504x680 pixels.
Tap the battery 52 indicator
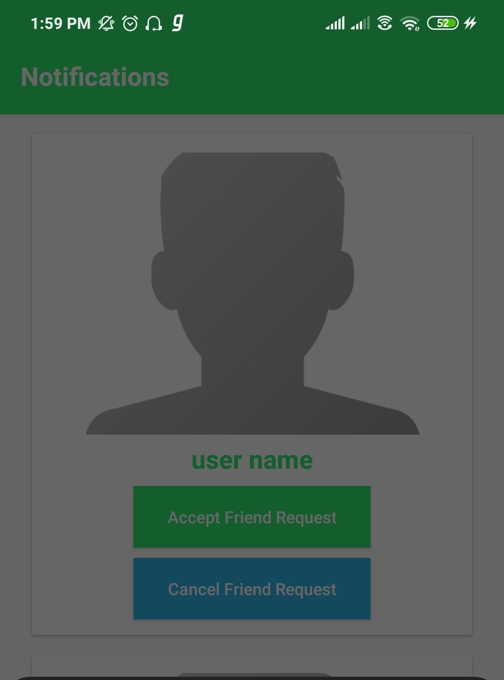click(443, 23)
